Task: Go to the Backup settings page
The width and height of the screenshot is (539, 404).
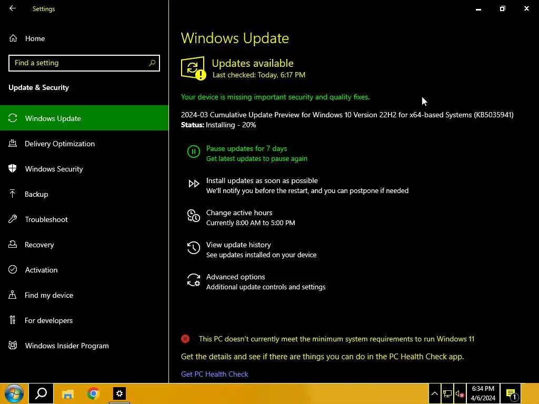Action: (84, 194)
